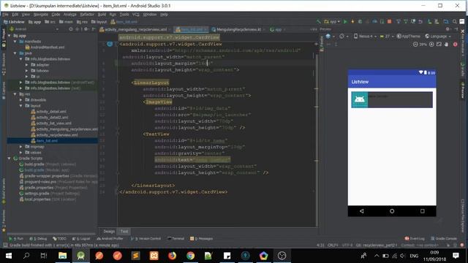Click the scroll from source icon in Project panel

point(71,29)
